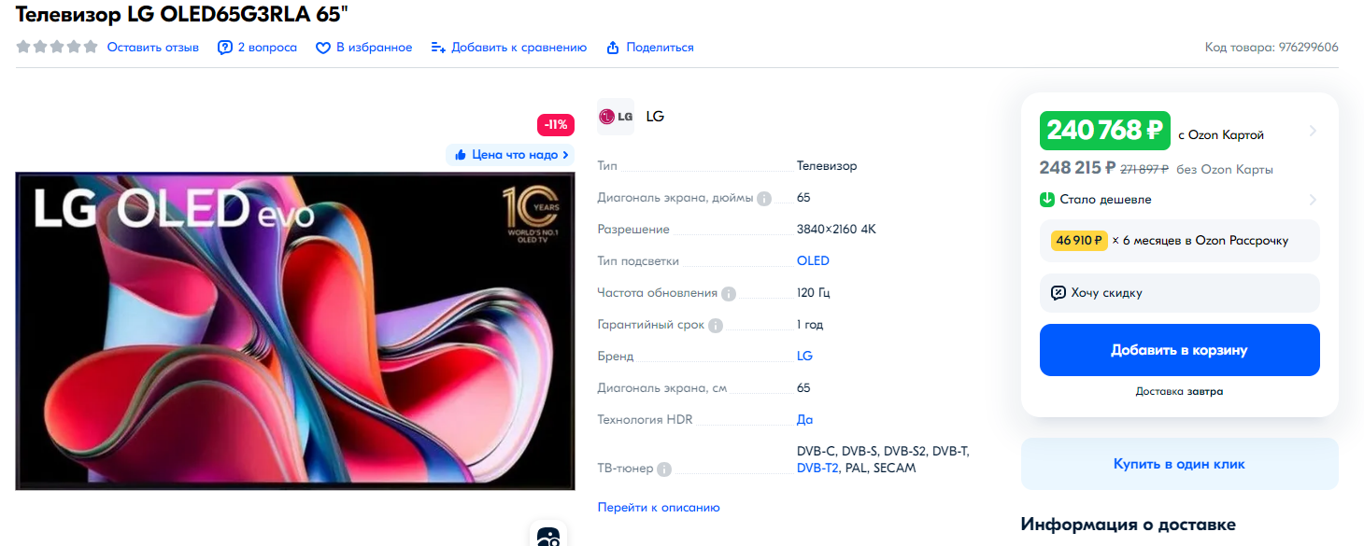
Task: Click the compare icon for Добавить к сравнению
Action: coord(438,48)
